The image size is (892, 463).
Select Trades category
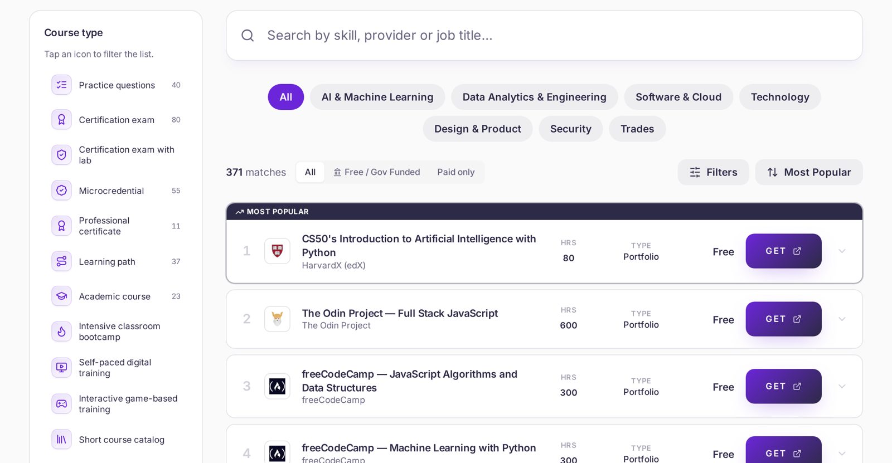637,129
